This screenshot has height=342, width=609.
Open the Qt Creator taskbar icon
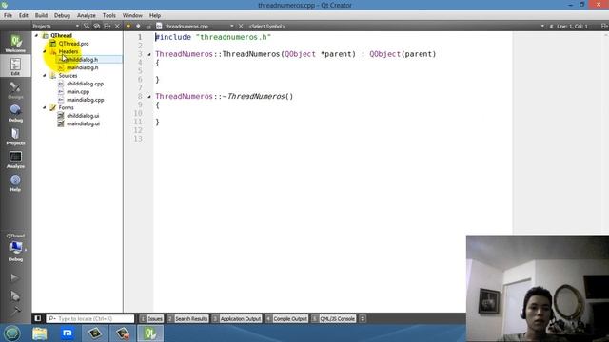[150, 333]
